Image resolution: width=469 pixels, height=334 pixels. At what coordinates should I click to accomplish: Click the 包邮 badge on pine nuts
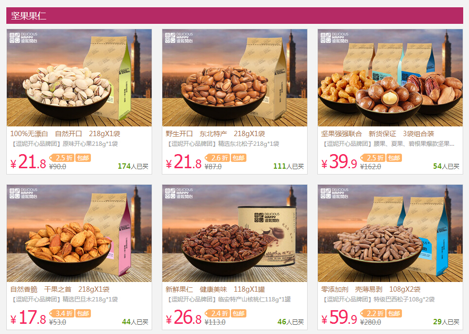tap(239, 158)
